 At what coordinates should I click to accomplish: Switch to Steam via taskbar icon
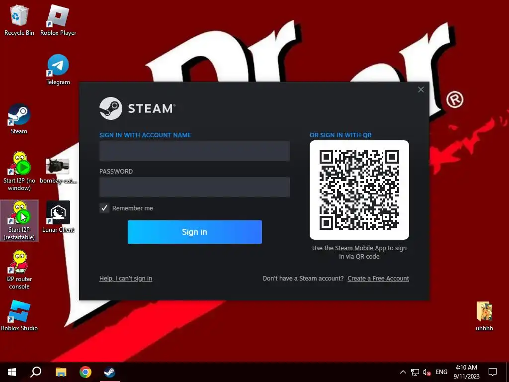(110, 372)
